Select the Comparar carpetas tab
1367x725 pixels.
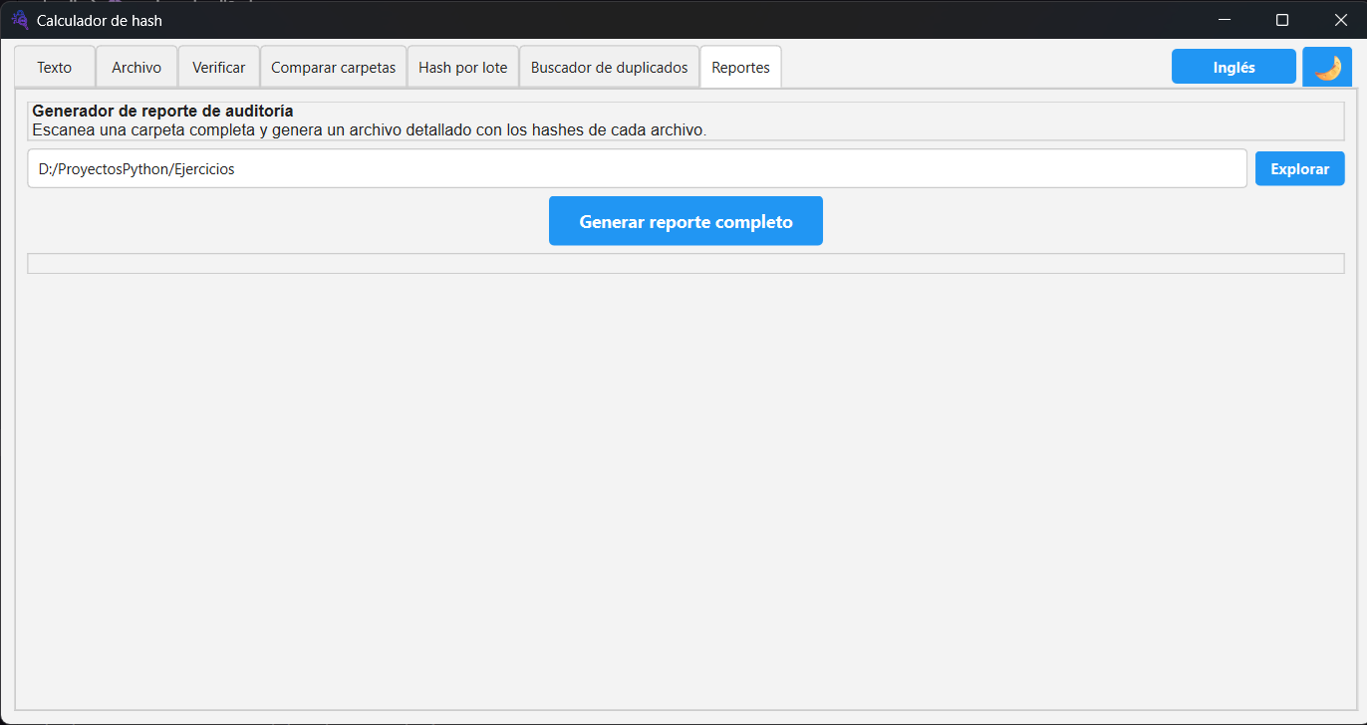(333, 68)
